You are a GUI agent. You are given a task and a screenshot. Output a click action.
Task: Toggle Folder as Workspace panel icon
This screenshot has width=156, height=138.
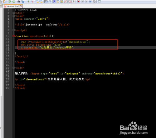click(x=70, y=1)
